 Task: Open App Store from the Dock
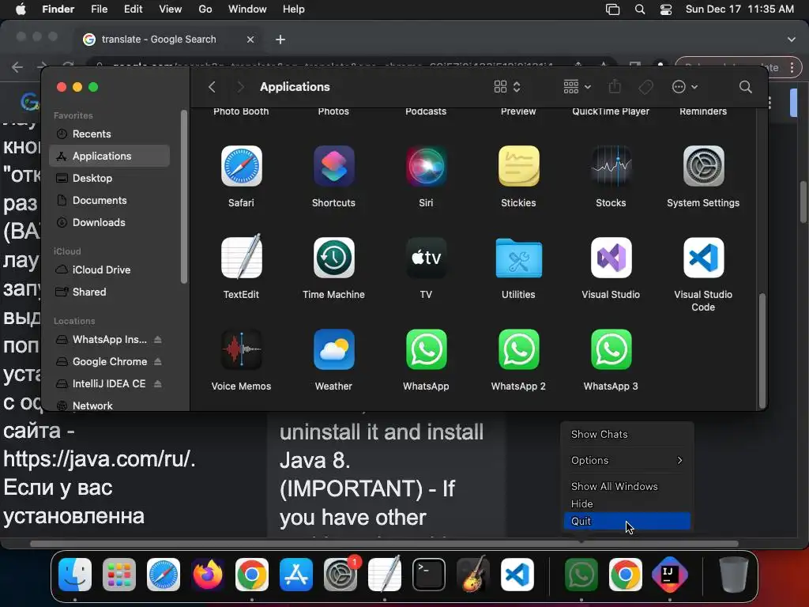click(296, 575)
